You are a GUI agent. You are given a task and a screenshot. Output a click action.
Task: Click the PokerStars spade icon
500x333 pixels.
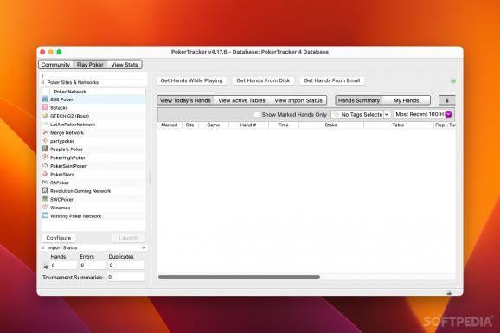pyautogui.click(x=45, y=174)
